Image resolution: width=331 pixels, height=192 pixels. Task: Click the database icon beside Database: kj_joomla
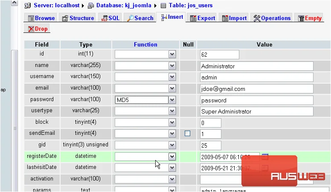pyautogui.click(x=91, y=6)
